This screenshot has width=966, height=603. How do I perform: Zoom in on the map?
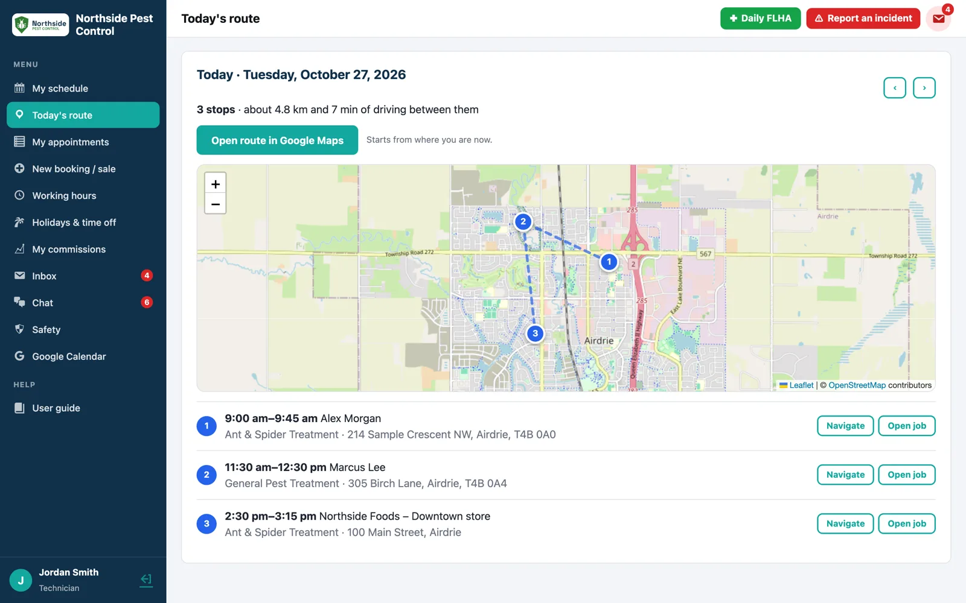pos(216,184)
